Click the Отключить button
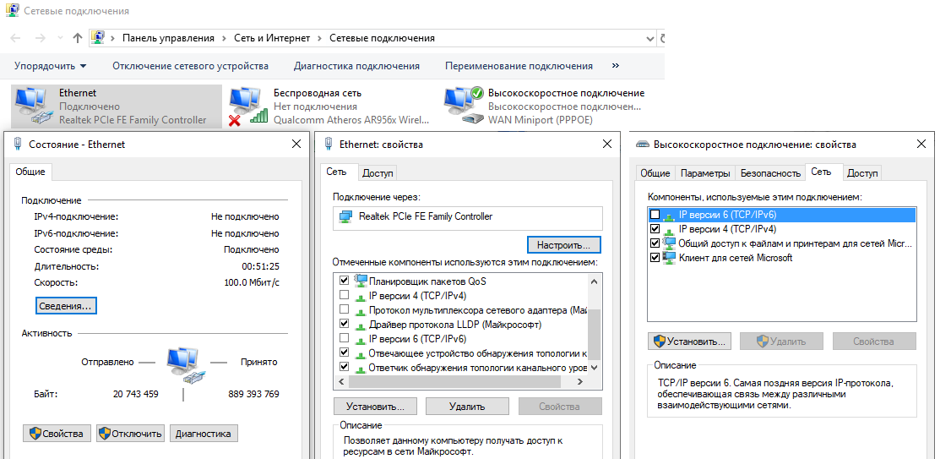The image size is (951, 459). 130,434
